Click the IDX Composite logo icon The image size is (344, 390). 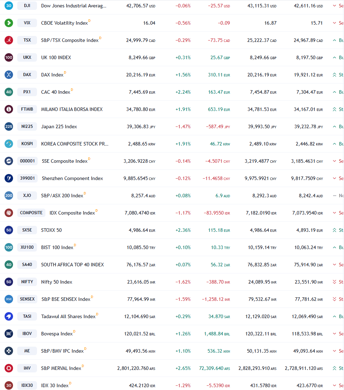coord(9,213)
